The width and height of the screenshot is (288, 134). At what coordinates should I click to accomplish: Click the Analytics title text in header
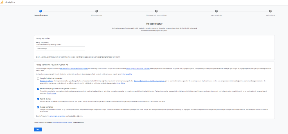click(x=10, y=2)
